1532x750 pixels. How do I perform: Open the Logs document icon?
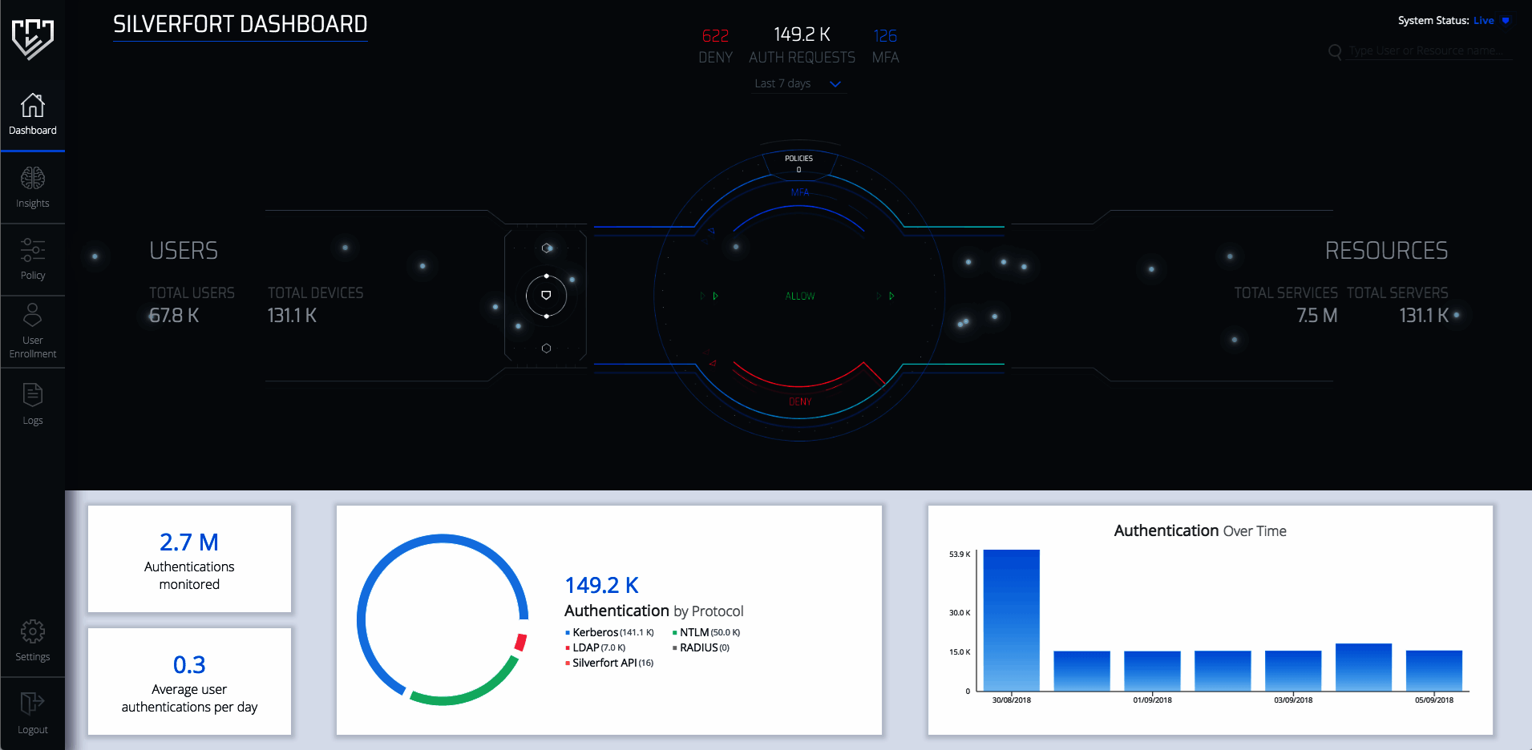33,395
